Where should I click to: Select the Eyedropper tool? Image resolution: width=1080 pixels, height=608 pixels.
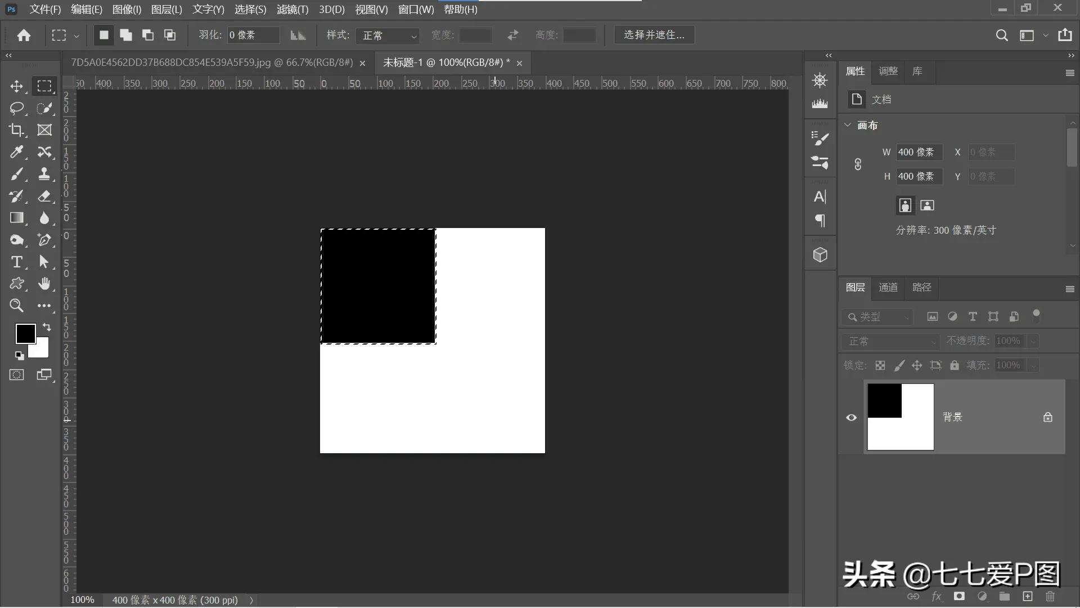click(x=16, y=152)
